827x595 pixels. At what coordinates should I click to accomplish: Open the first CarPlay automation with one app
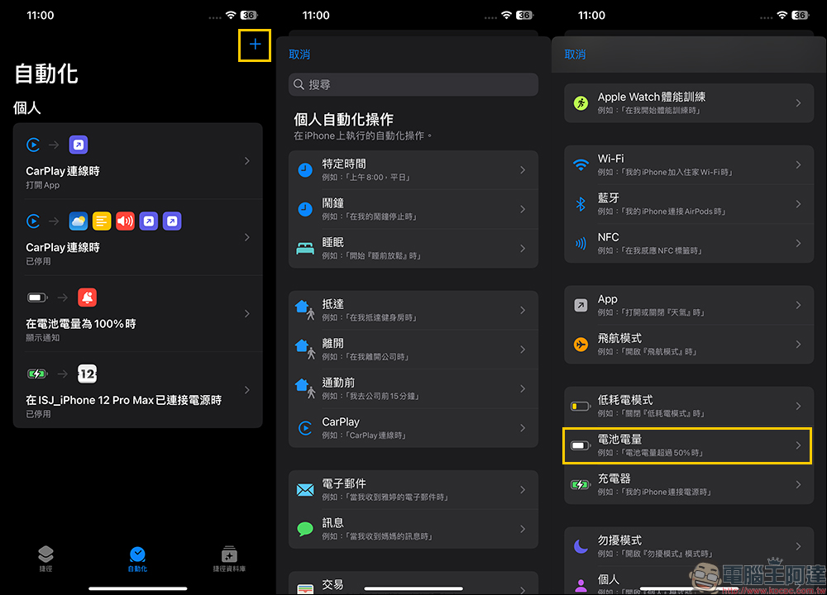tap(137, 161)
